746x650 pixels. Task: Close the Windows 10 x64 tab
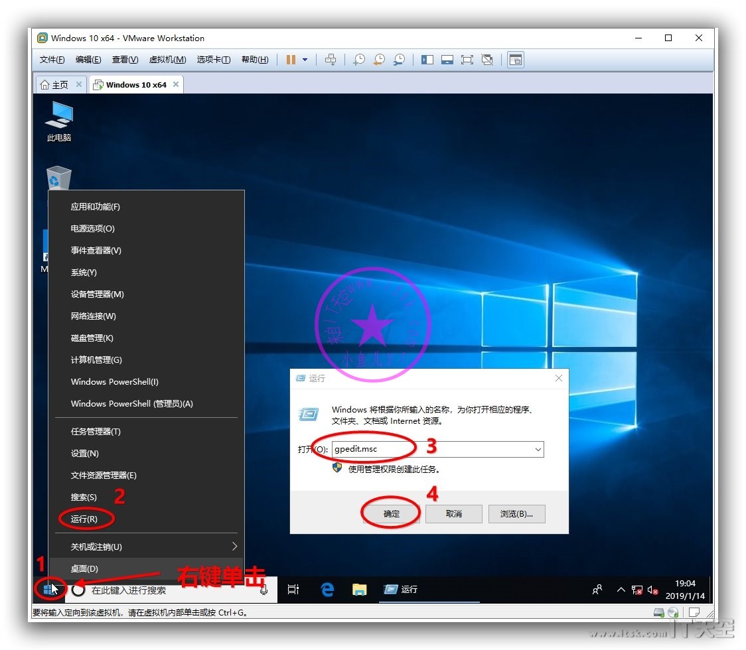point(176,84)
